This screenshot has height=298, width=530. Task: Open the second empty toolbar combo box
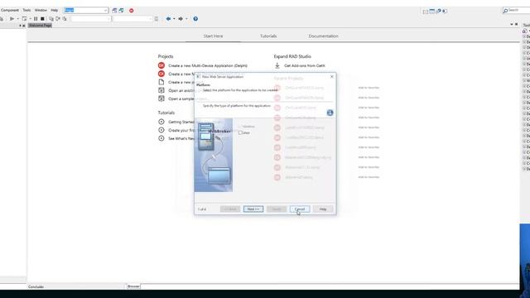[132, 19]
